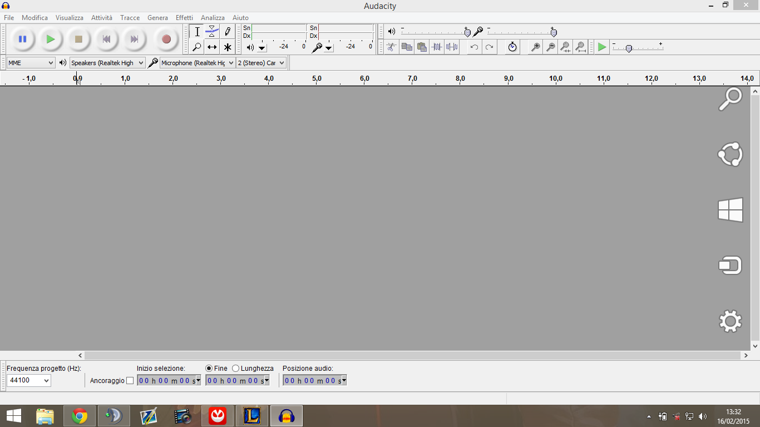Image resolution: width=760 pixels, height=427 pixels.
Task: Select the Envelope tool
Action: coord(212,32)
